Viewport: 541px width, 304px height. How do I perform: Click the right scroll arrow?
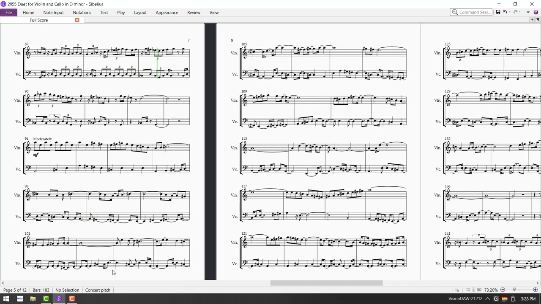click(x=538, y=283)
